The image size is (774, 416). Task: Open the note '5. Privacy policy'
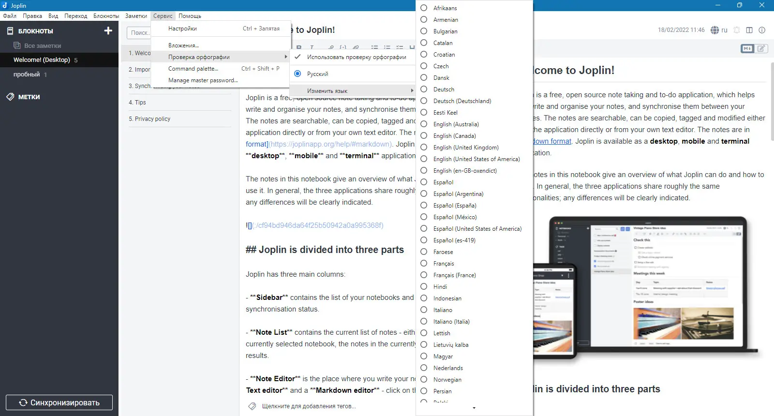click(x=179, y=119)
